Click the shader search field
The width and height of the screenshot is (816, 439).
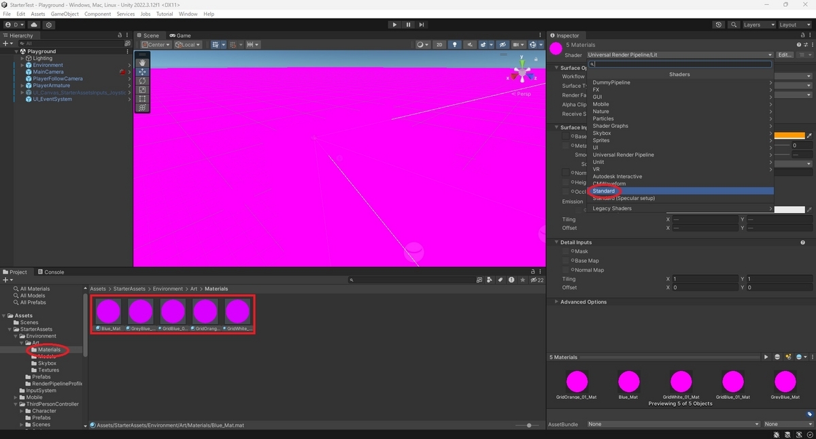click(680, 64)
